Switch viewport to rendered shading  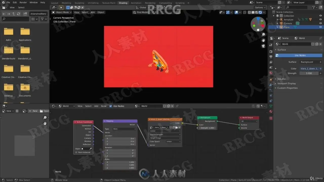260,12
